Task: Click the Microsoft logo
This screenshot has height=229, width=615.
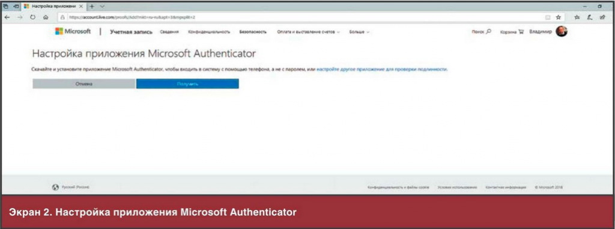Action: [73, 31]
